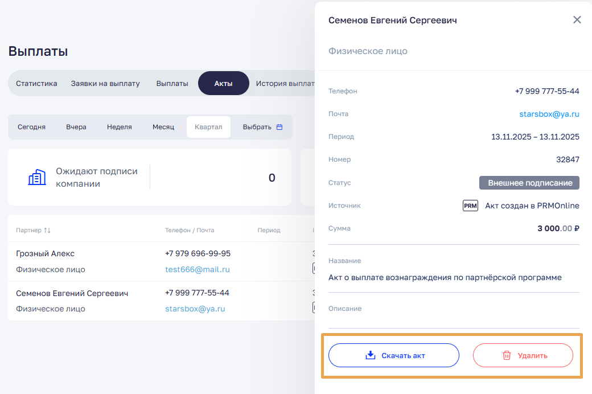Image resolution: width=592 pixels, height=394 pixels.
Task: Click test666@mail.ru email link
Action: 198,269
